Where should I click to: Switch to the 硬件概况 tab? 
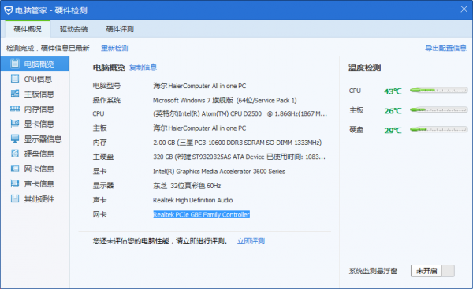[x=28, y=29]
